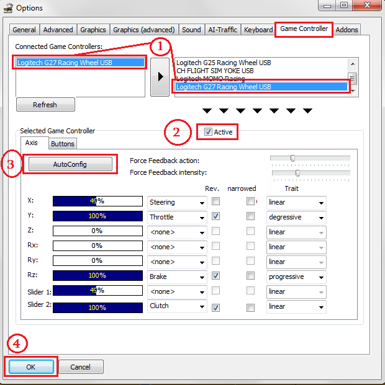The height and width of the screenshot is (385, 385).
Task: Adjust the Force Feedback intensity slider
Action: (297, 173)
